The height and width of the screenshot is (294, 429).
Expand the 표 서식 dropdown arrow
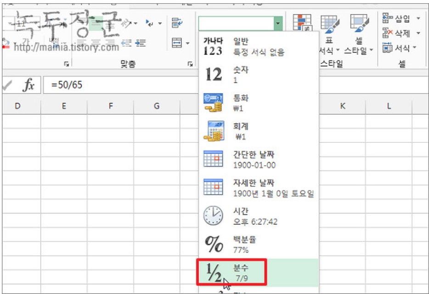point(338,50)
